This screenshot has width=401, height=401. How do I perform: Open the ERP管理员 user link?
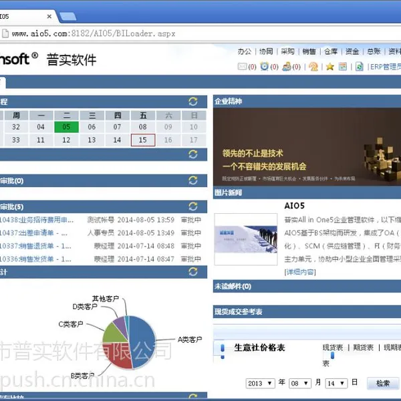pos(386,67)
